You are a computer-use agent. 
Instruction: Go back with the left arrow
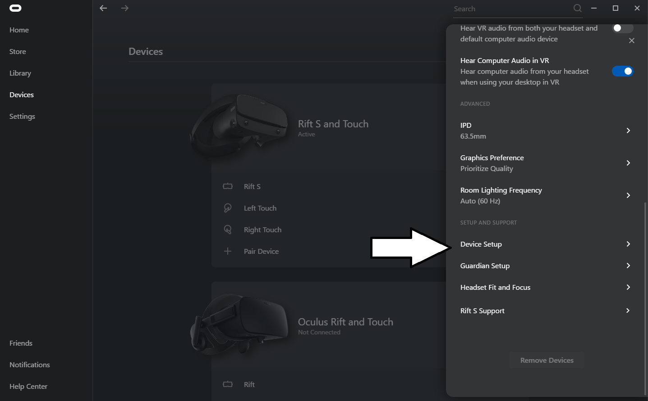[x=103, y=8]
